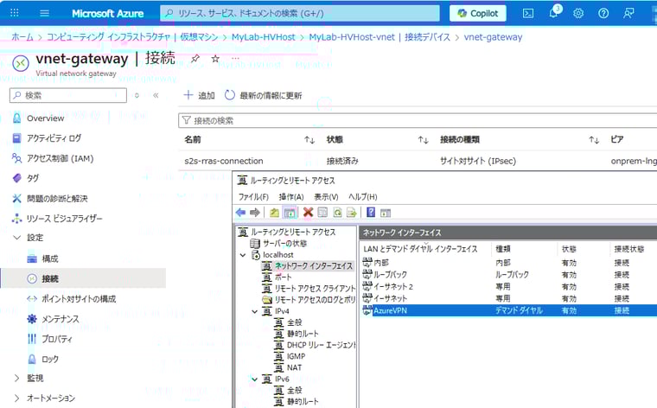Collapse the Settings section in sidebar
Viewport: 657px width, 408px height.
[17, 238]
